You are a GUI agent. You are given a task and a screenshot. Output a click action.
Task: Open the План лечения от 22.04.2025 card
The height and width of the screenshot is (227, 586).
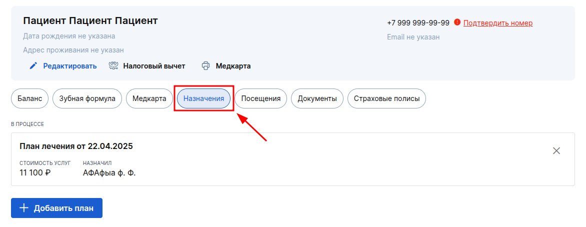click(x=292, y=159)
